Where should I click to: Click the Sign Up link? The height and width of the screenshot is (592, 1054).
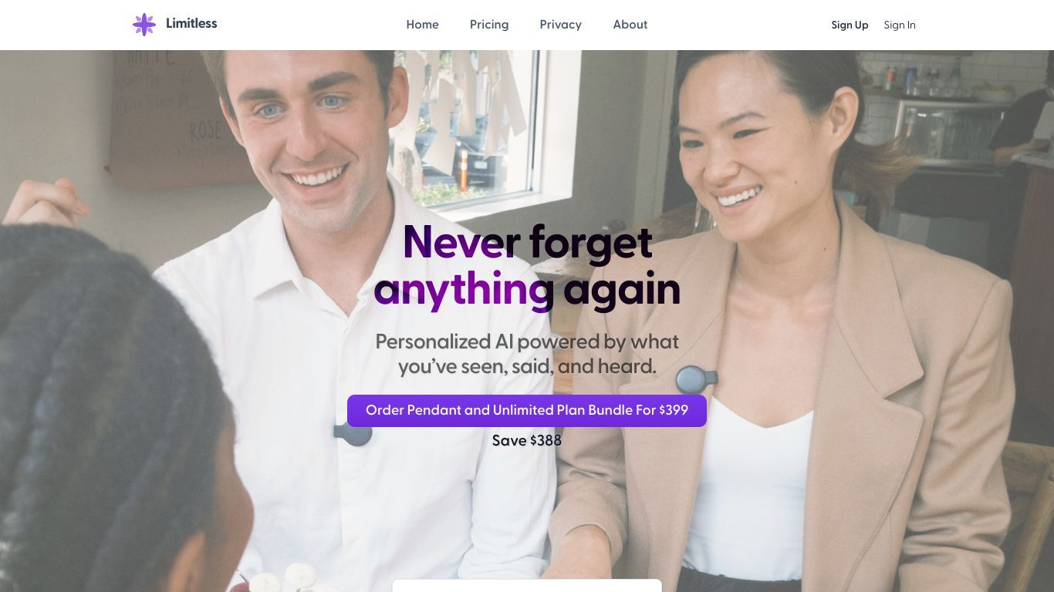(x=850, y=25)
